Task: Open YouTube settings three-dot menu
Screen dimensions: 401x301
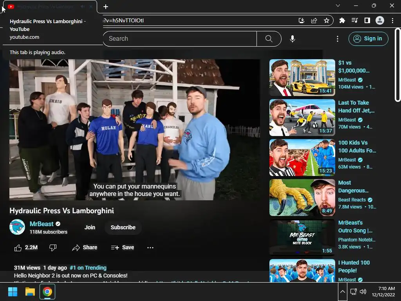Action: [x=338, y=39]
